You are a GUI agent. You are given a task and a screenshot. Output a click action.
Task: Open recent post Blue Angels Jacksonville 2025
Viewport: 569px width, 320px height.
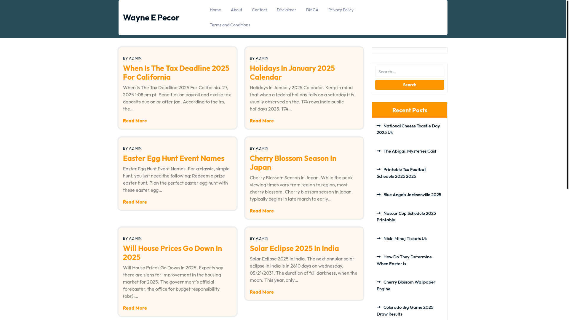coord(412,195)
